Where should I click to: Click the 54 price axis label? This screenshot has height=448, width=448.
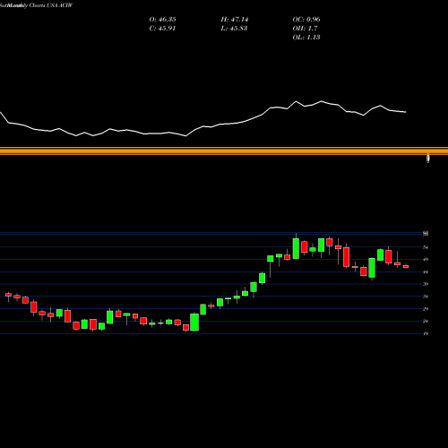tap(426, 247)
